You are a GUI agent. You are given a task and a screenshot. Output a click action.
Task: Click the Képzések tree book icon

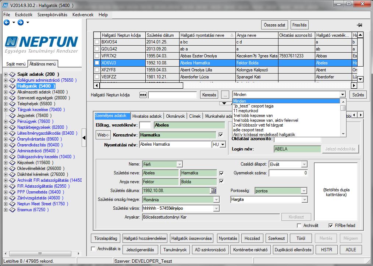point(13,163)
